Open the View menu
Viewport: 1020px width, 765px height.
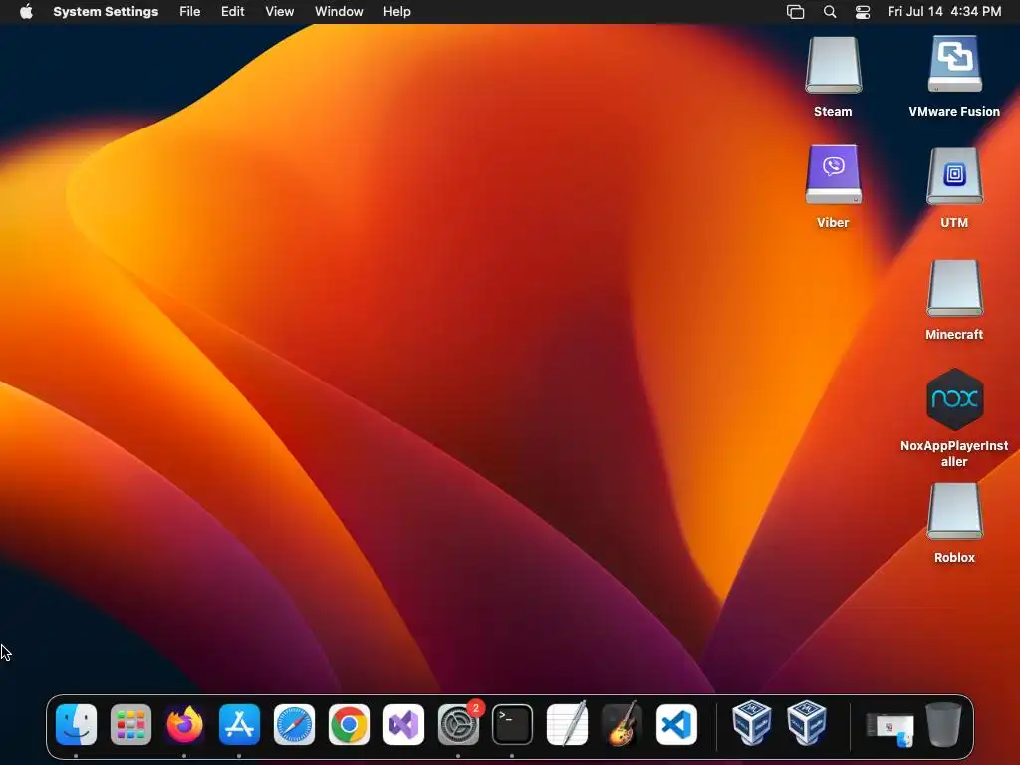[279, 12]
